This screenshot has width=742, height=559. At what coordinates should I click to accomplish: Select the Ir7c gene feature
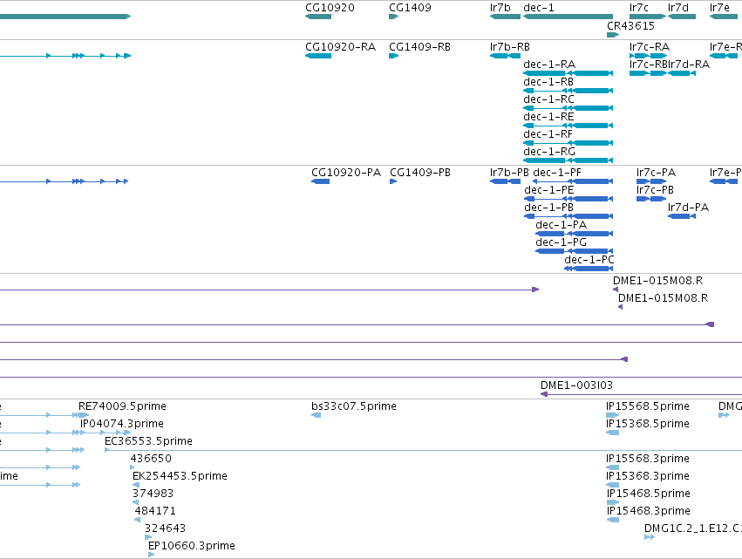(648, 17)
